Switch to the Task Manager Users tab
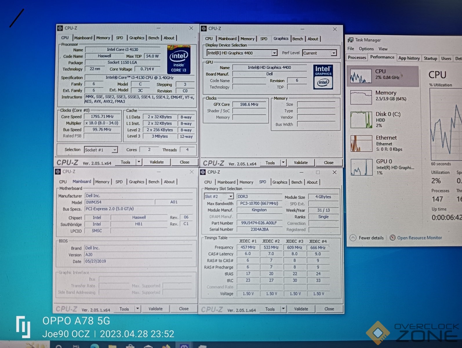This screenshot has width=462, height=348. pos(446,58)
